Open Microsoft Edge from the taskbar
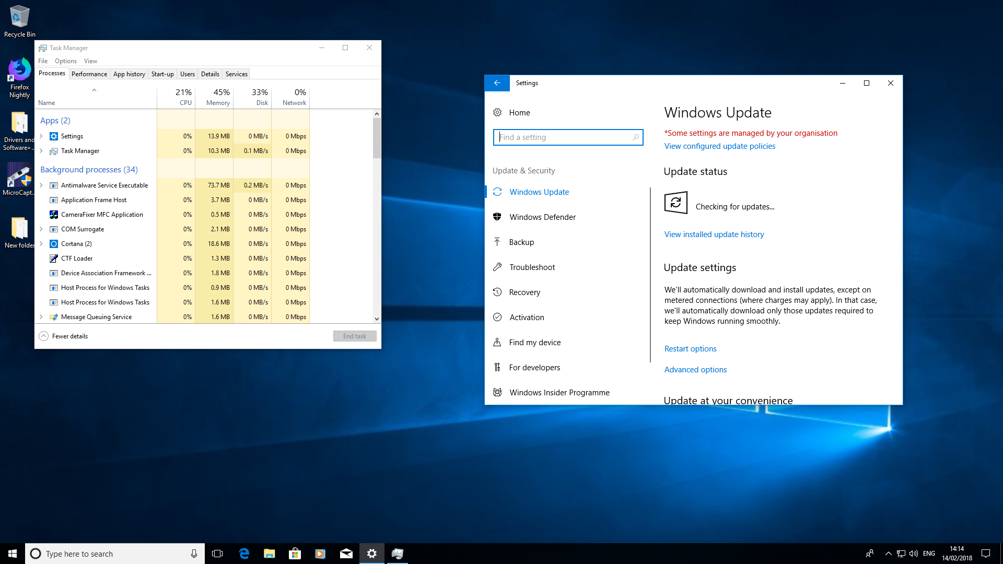The height and width of the screenshot is (564, 1003). [x=244, y=554]
